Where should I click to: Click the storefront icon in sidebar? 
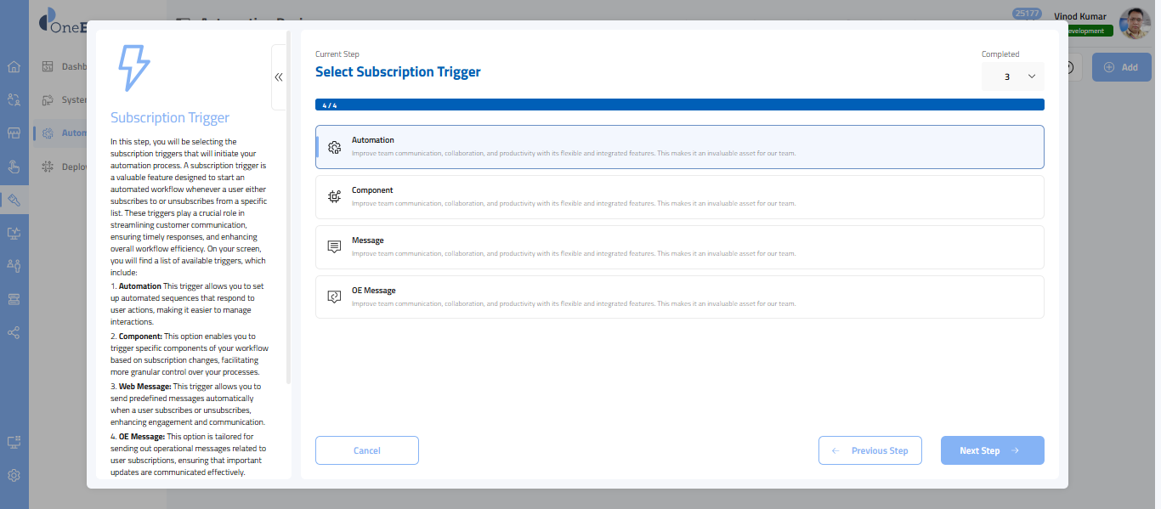pos(14,133)
